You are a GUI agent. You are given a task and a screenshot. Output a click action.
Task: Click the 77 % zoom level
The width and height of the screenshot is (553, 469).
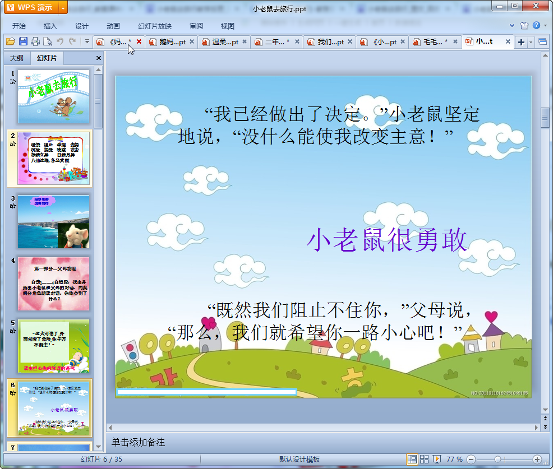[454, 459]
